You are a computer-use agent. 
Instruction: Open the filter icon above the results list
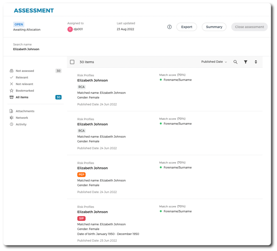pyautogui.click(x=246, y=62)
